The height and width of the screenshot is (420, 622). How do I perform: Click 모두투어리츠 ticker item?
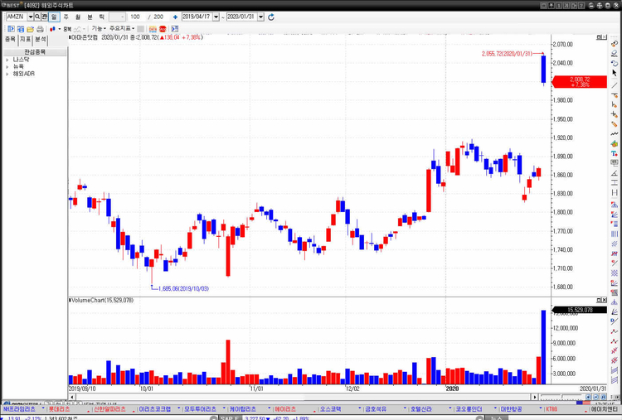pos(200,409)
